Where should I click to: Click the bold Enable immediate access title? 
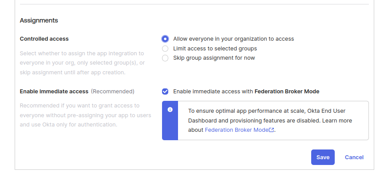pos(54,92)
